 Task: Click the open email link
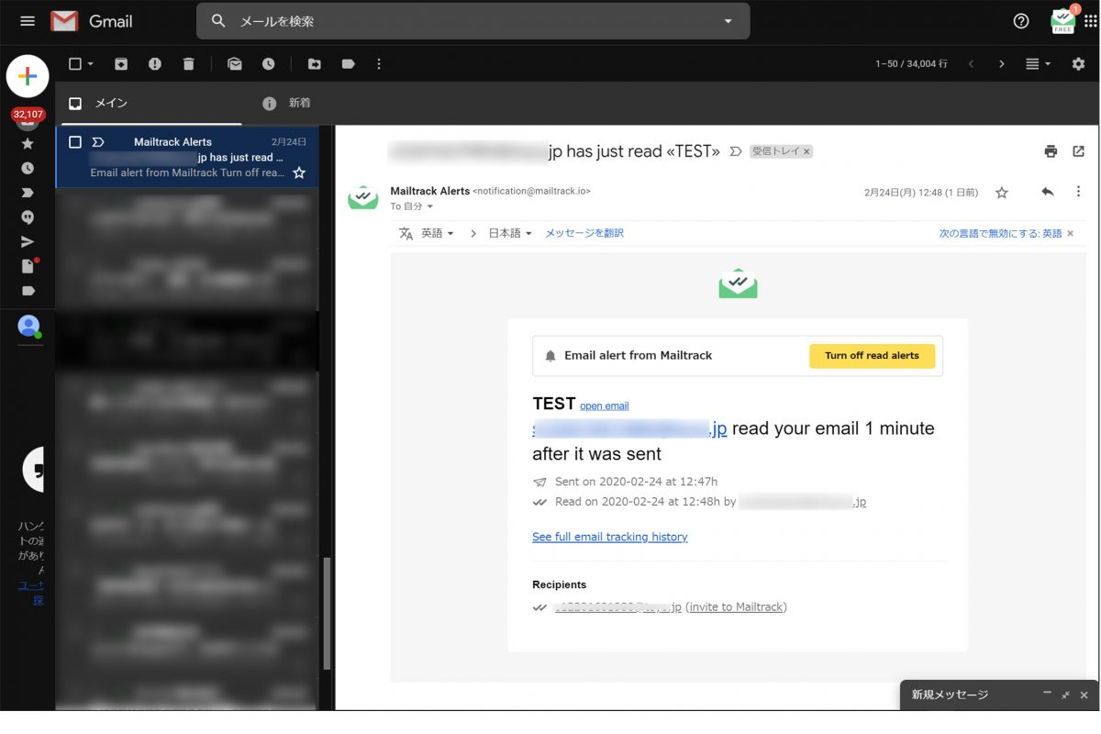pos(605,406)
